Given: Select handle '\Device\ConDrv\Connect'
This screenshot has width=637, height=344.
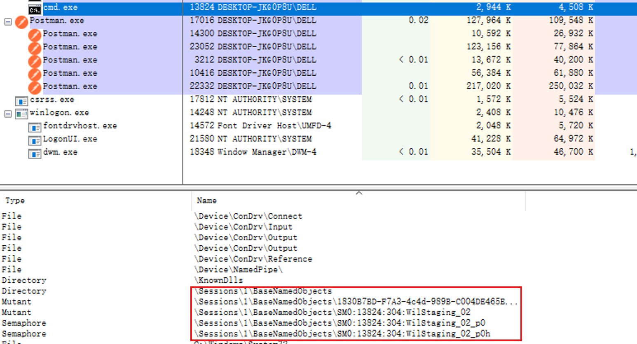Looking at the screenshot, I should pos(248,216).
